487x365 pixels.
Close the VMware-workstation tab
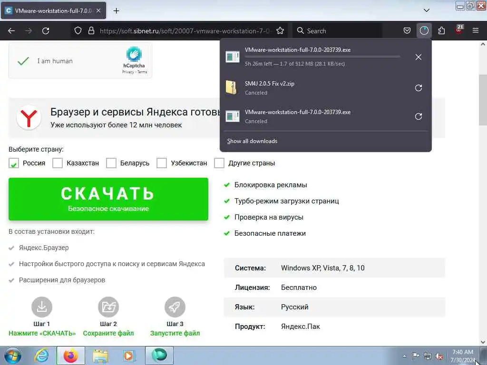98,10
